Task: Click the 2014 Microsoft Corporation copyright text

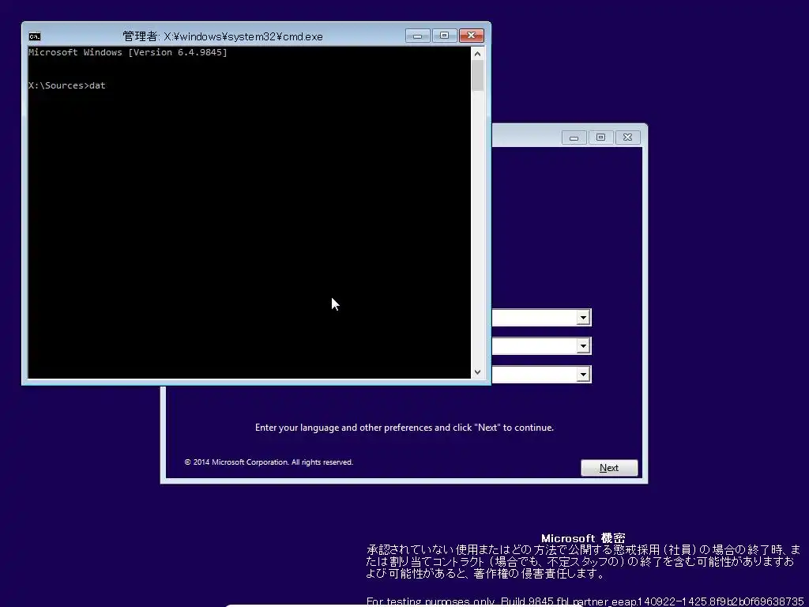Action: pyautogui.click(x=269, y=462)
